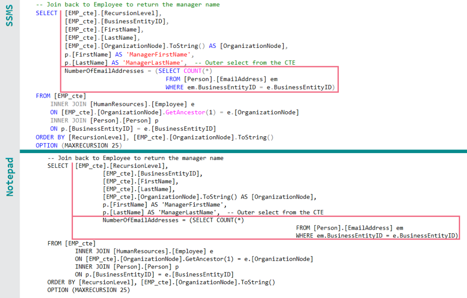Click [EMP_cte].[LastName] line in Notepad pane
Screen dimensions: 467x298
click(139, 189)
